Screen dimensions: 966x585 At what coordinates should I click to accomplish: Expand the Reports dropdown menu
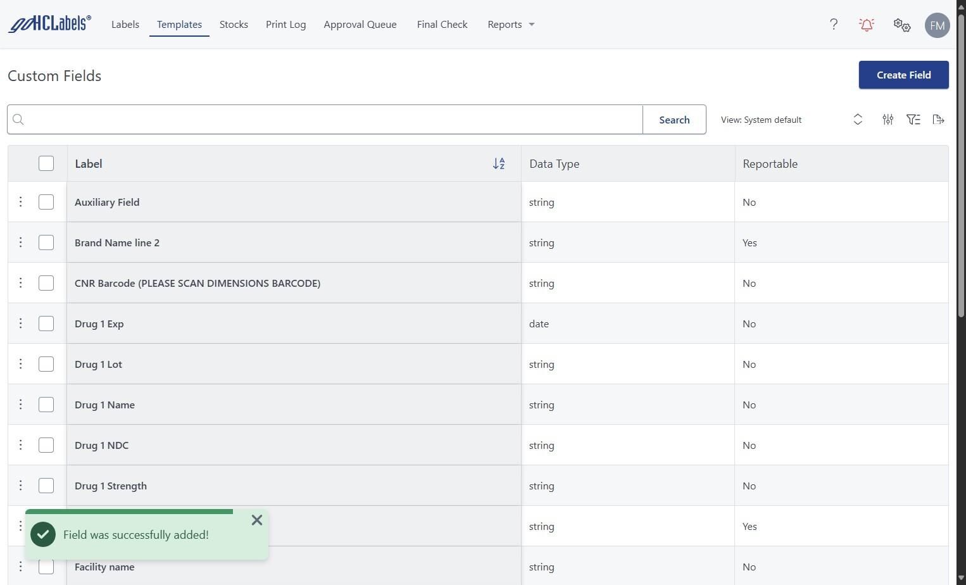tap(511, 25)
